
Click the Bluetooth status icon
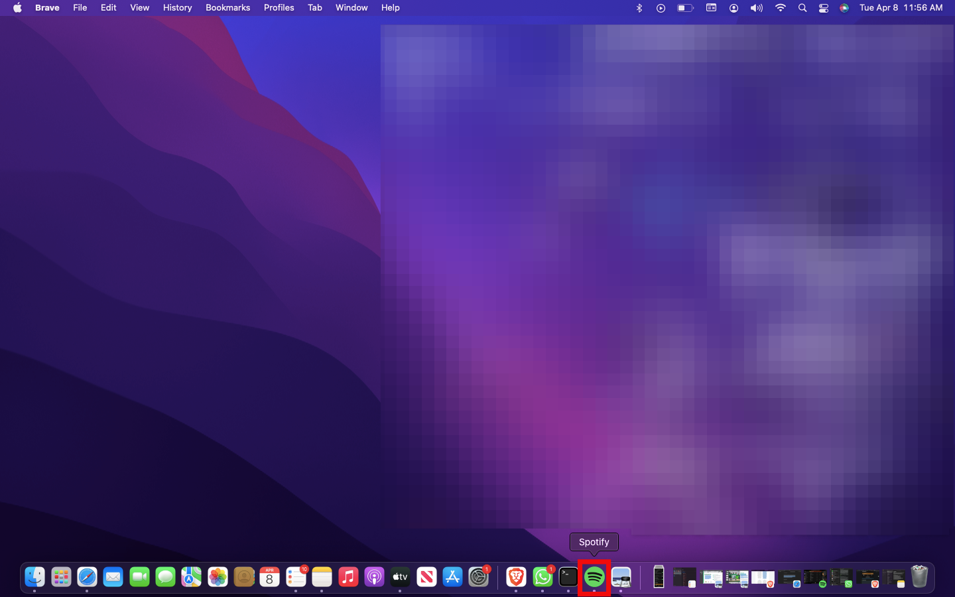(639, 8)
